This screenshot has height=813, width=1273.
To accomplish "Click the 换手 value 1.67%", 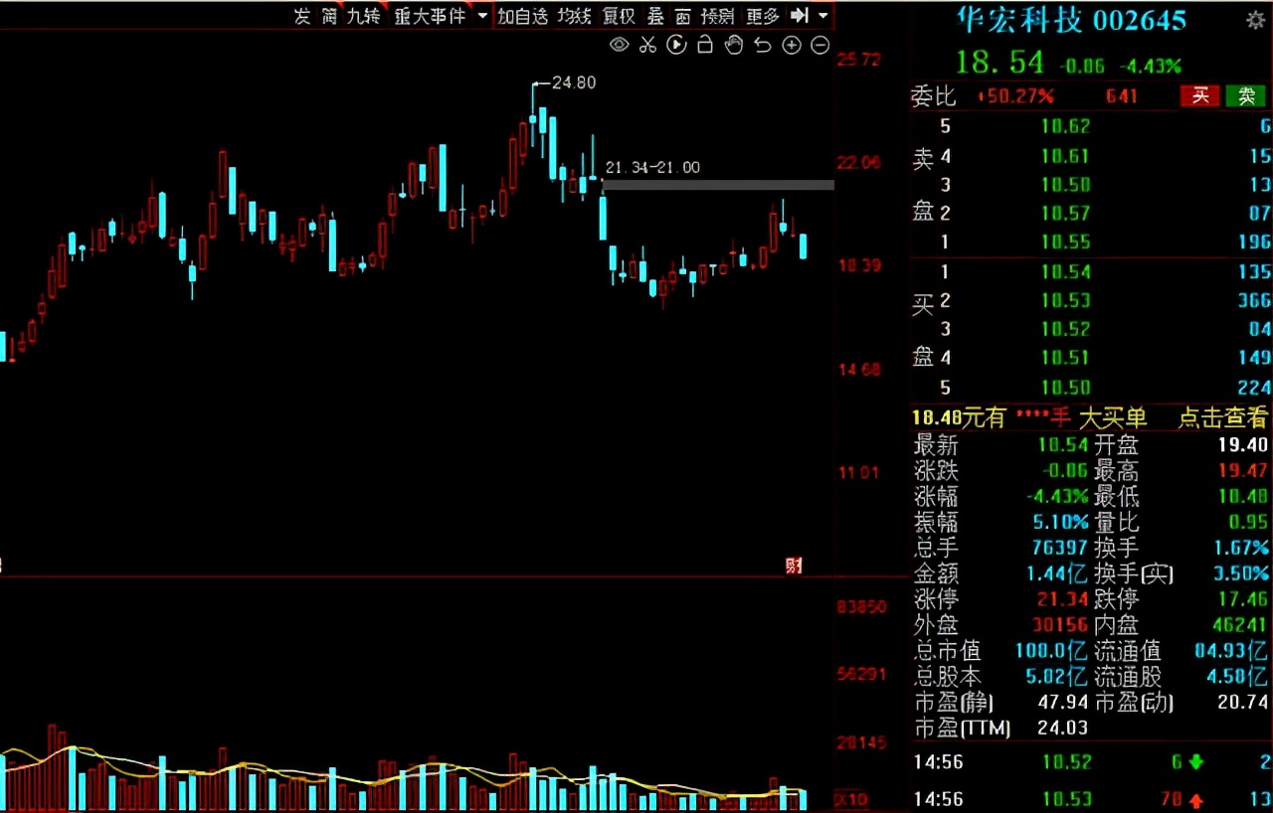I will [1240, 548].
